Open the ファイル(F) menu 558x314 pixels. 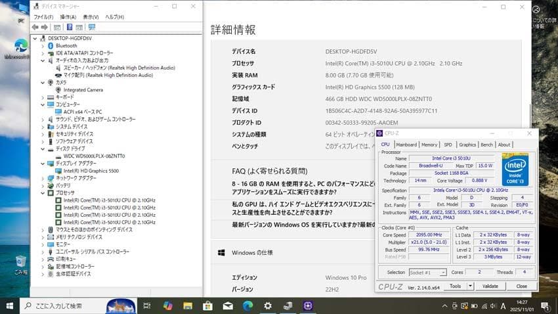(43, 16)
